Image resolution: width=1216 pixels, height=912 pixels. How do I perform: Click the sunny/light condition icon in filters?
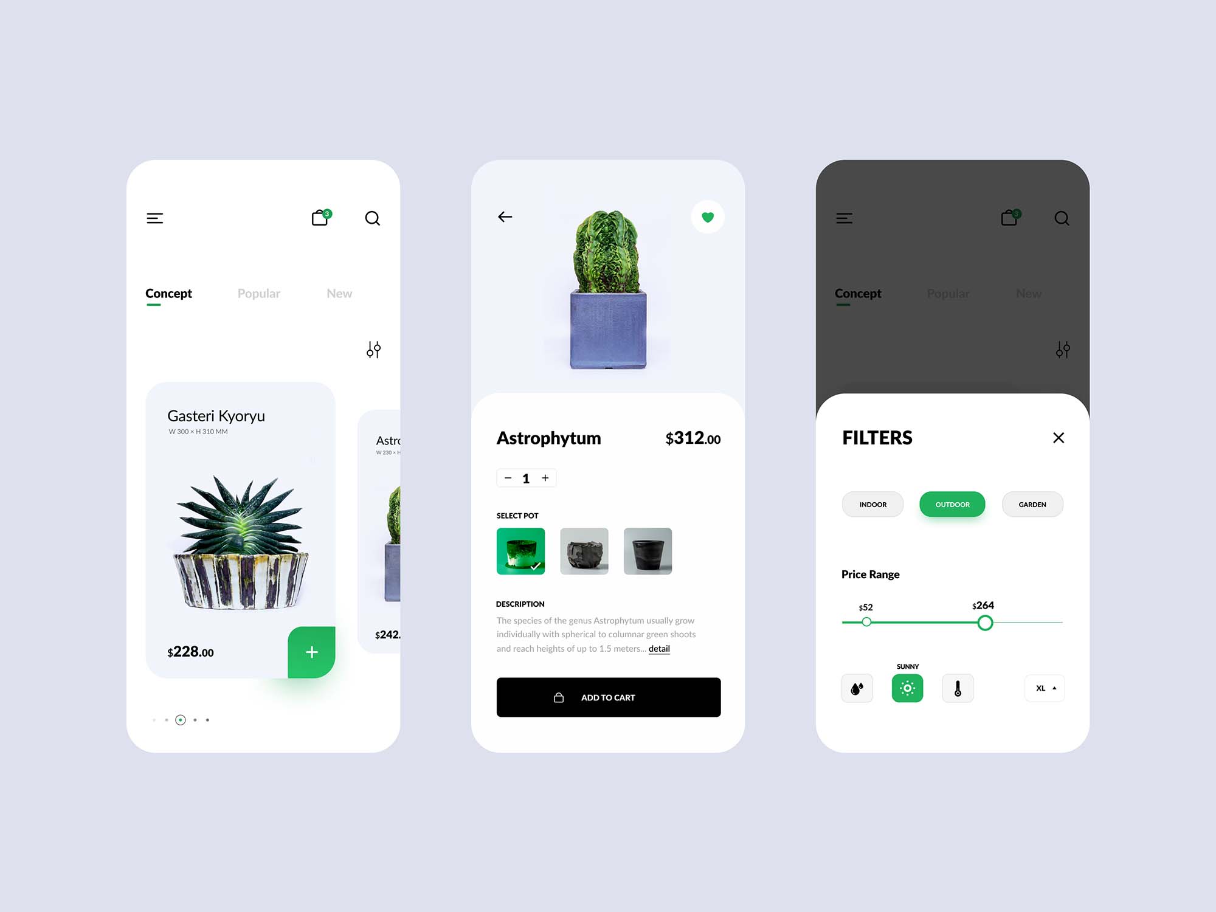[907, 688]
